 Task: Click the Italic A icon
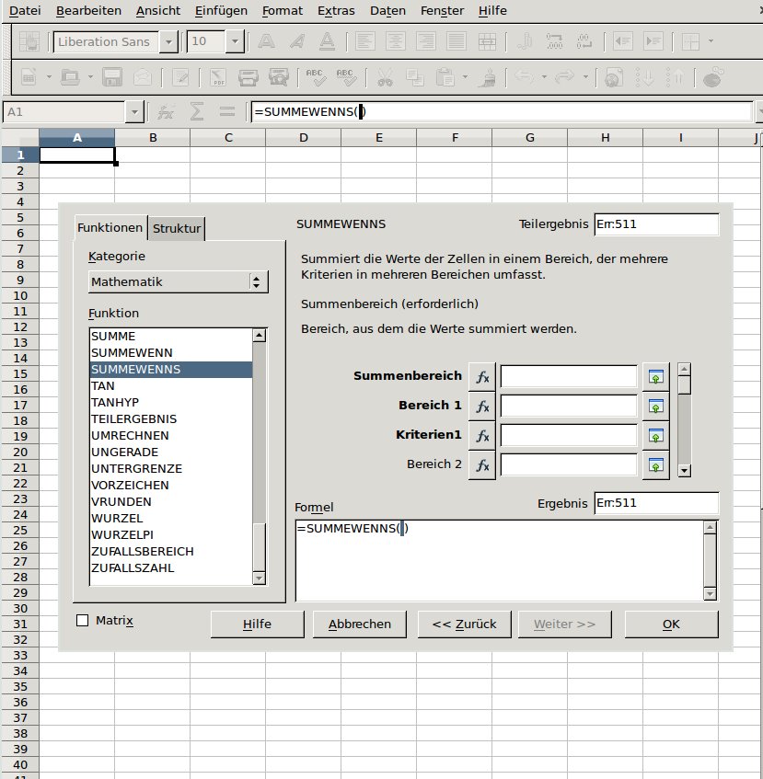[296, 41]
